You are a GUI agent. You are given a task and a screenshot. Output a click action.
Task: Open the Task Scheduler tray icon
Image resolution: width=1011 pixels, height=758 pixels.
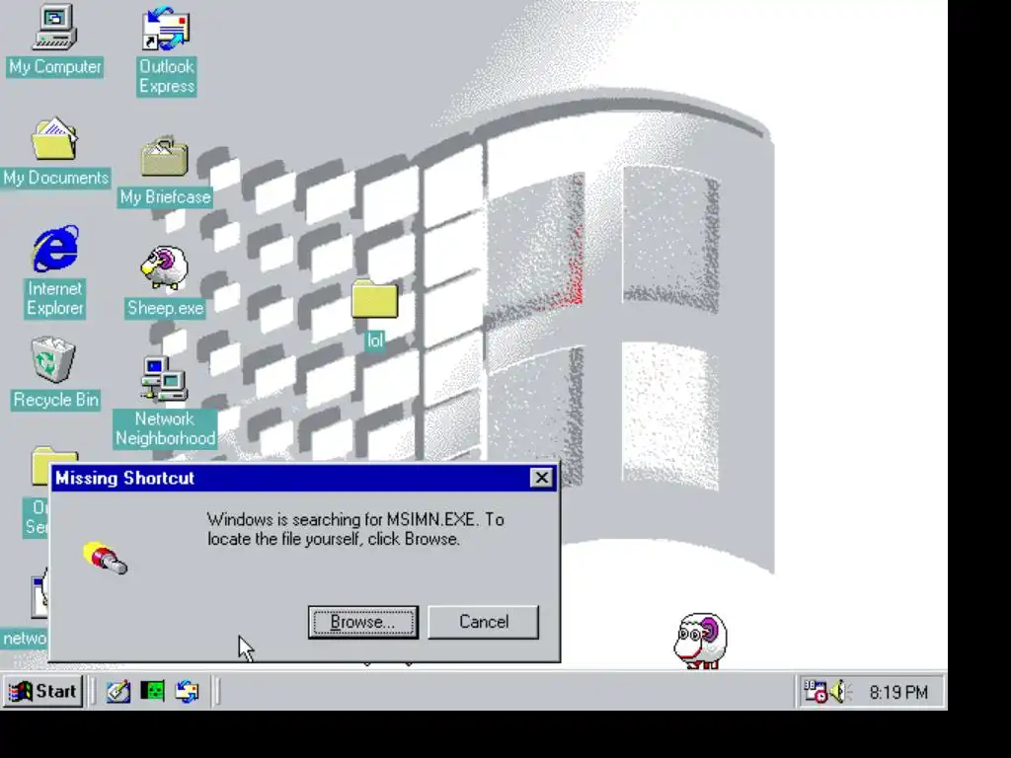[x=815, y=692]
